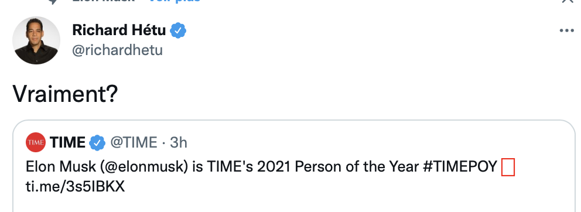Open the @richardhetu handle

[118, 50]
